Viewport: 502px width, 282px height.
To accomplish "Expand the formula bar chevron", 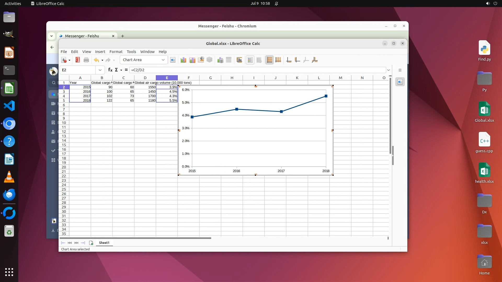I will pos(389,70).
